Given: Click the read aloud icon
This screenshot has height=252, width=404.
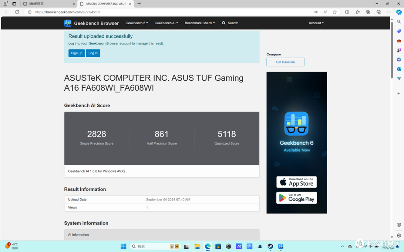Looking at the screenshot, I should 325,12.
